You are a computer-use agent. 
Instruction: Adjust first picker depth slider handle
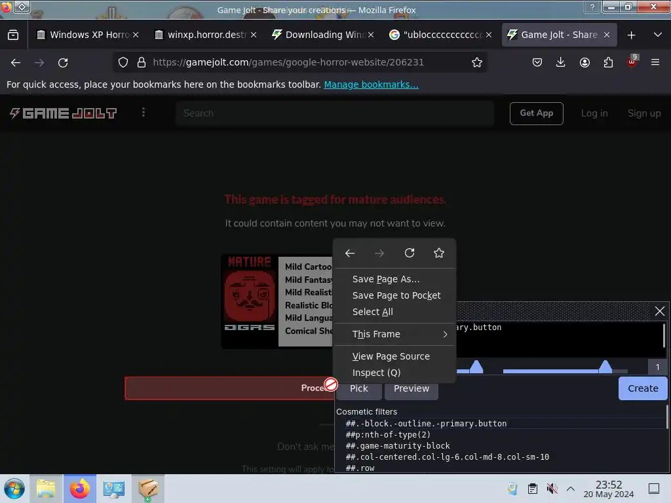click(x=476, y=367)
